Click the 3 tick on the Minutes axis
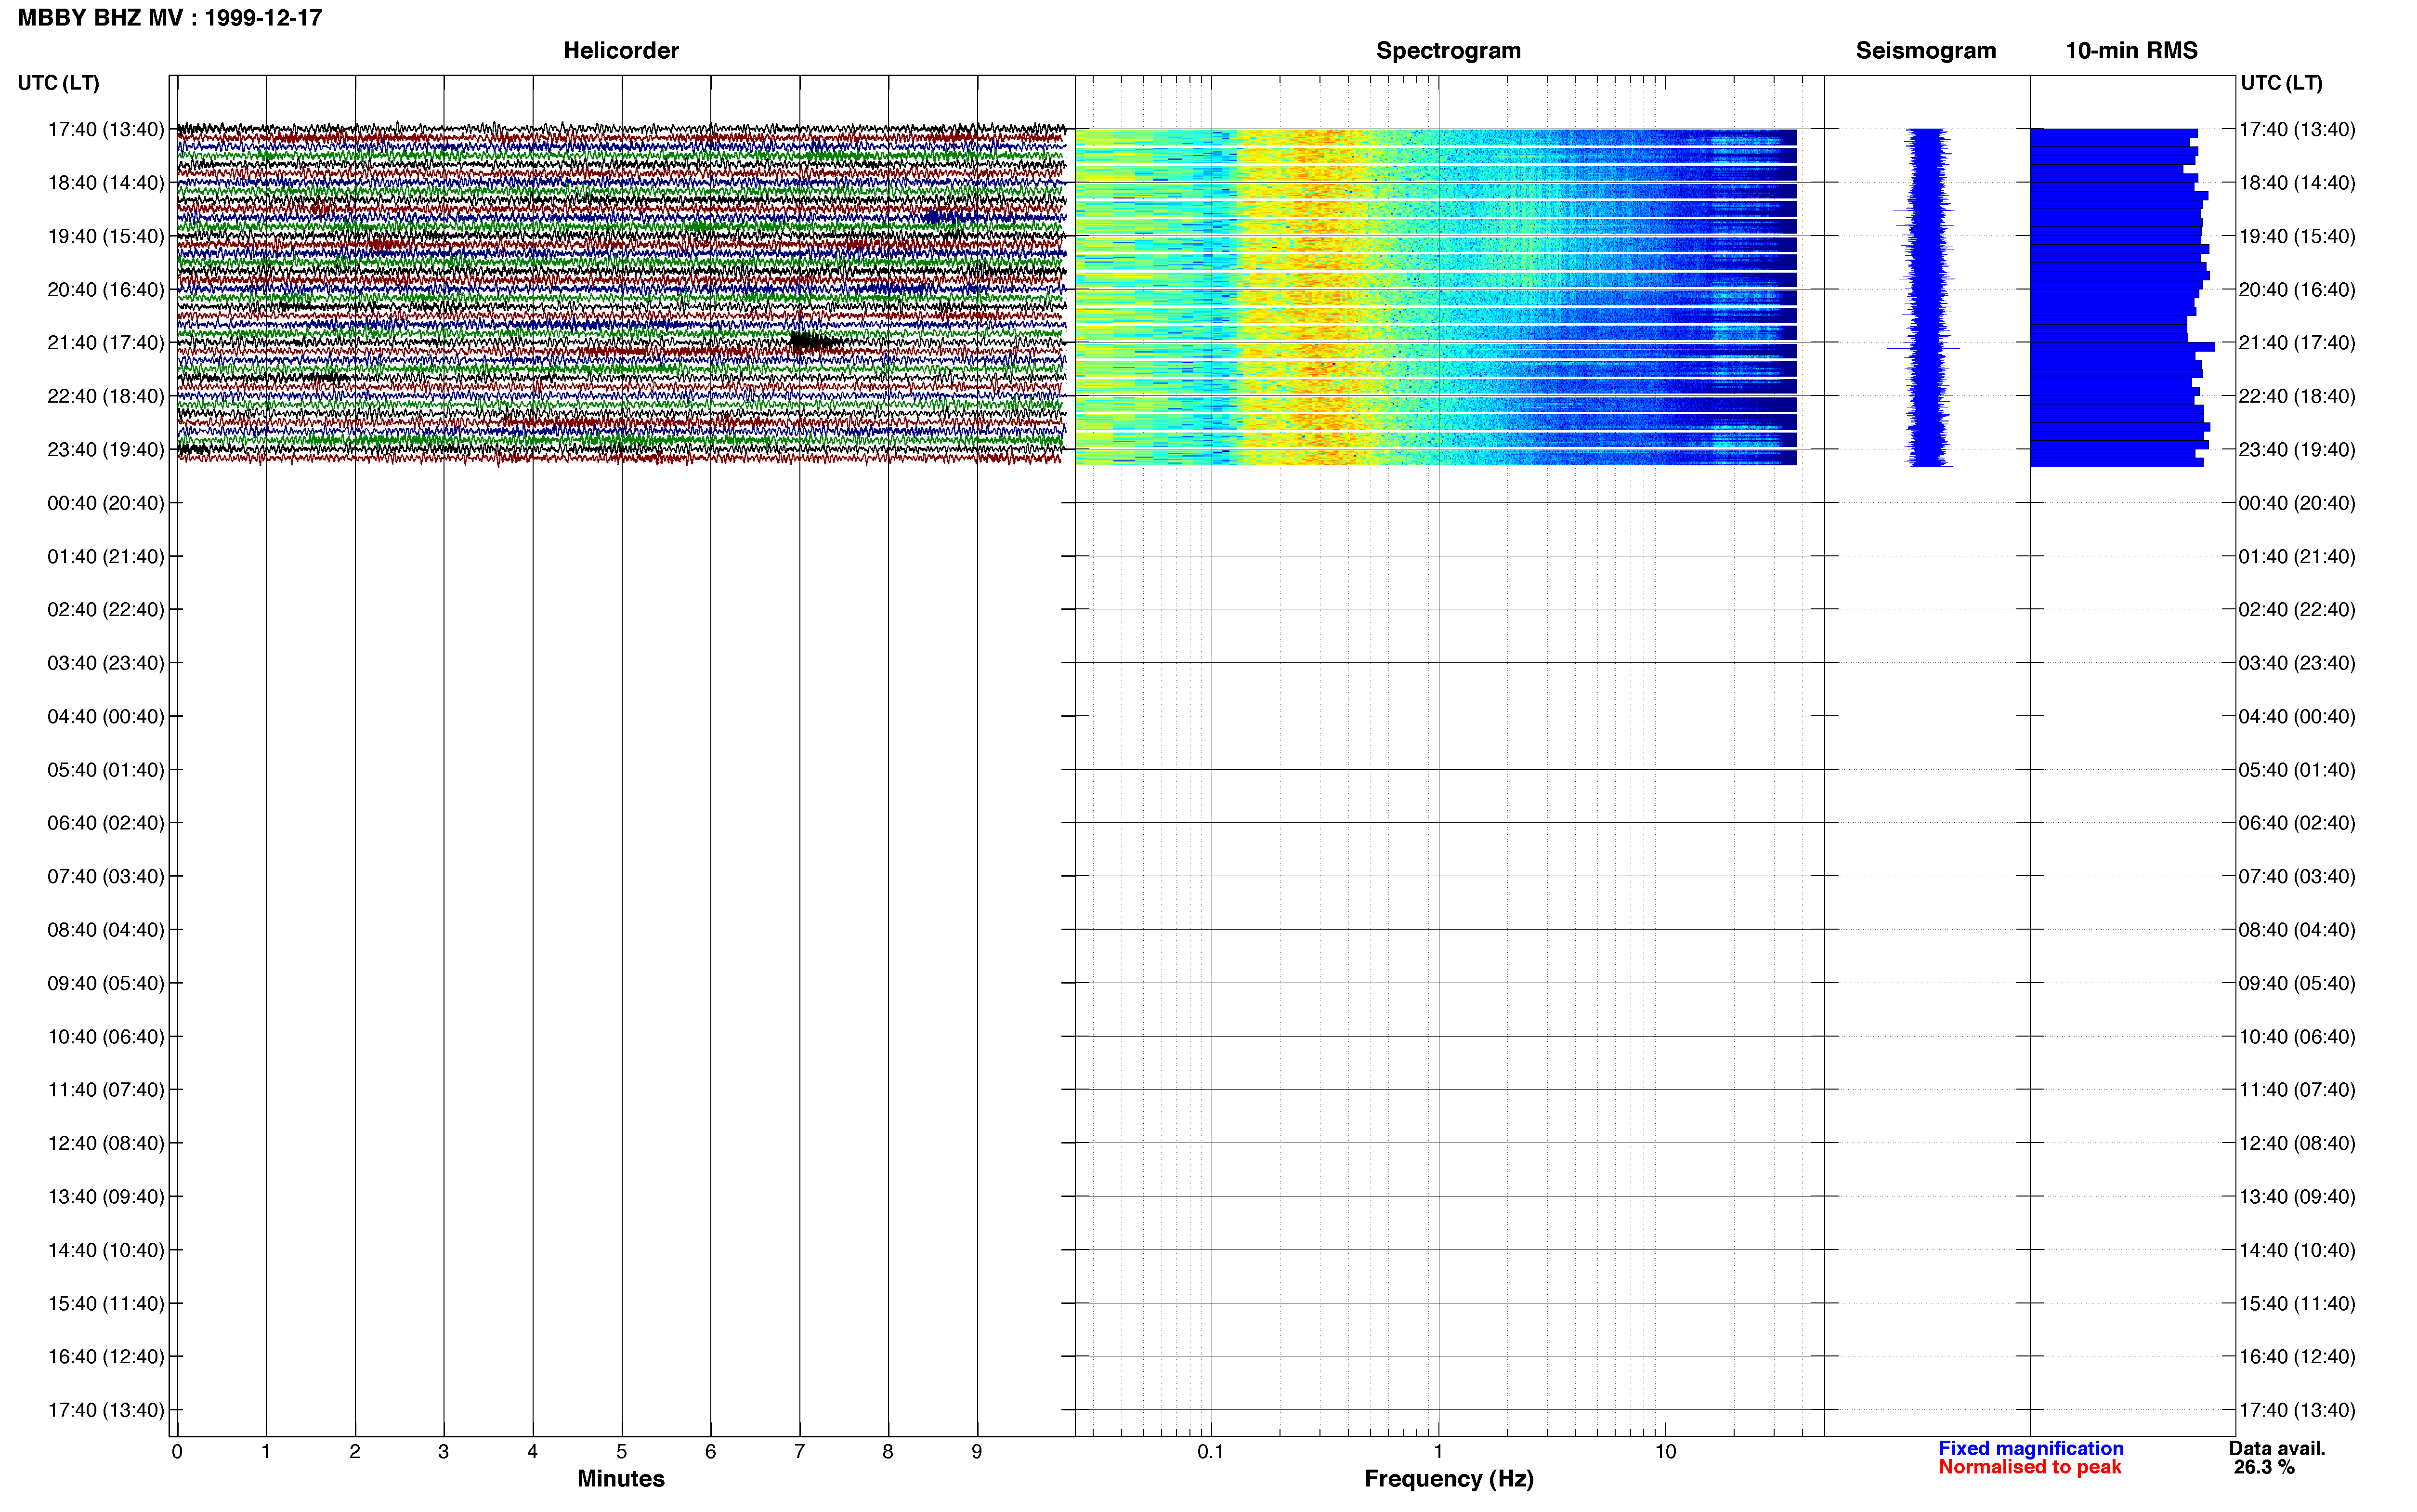The width and height of the screenshot is (2417, 1512). point(444,1451)
